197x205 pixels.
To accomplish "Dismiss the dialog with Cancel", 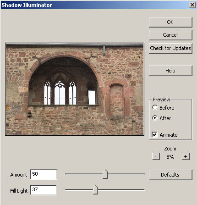I will coord(170,35).
